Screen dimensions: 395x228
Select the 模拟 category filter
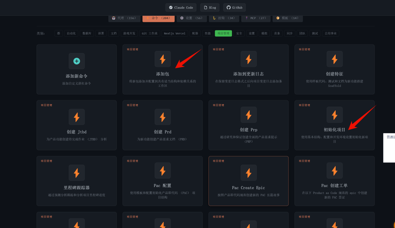pos(264,33)
